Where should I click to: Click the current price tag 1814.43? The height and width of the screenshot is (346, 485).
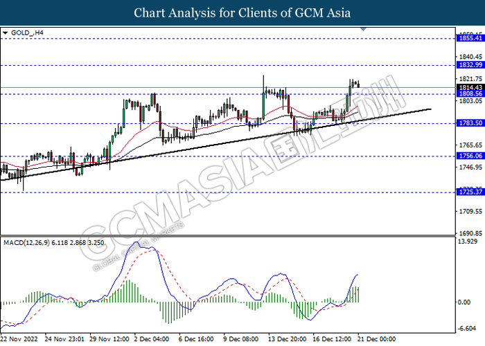point(470,88)
